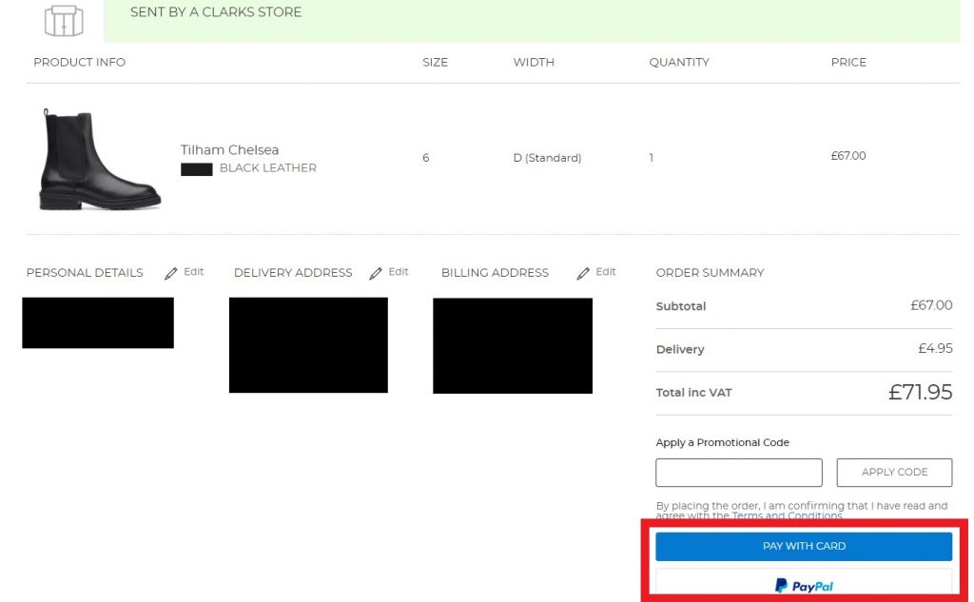This screenshot has height=602, width=974.
Task: Edit the Personal Details section
Action: coord(193,271)
